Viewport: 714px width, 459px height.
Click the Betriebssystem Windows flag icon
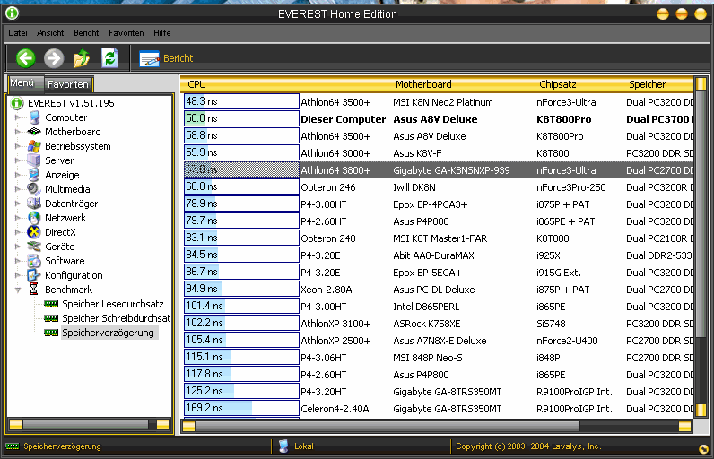coord(34,146)
